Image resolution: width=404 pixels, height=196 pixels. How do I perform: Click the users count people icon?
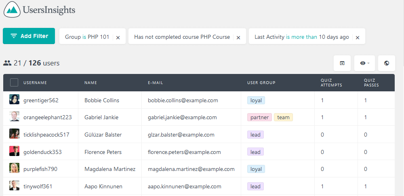pos(7,63)
